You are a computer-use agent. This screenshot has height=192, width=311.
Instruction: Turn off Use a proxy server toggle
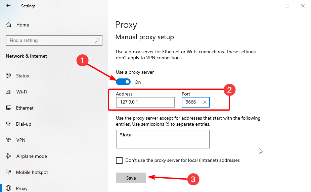click(x=123, y=82)
